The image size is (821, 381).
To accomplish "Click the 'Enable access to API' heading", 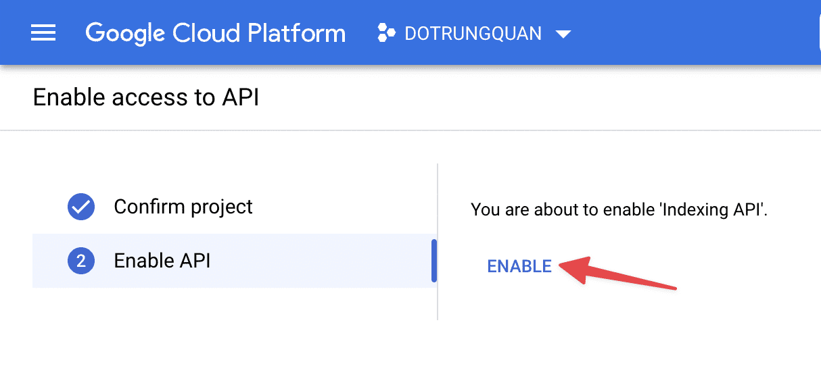I will pyautogui.click(x=146, y=97).
